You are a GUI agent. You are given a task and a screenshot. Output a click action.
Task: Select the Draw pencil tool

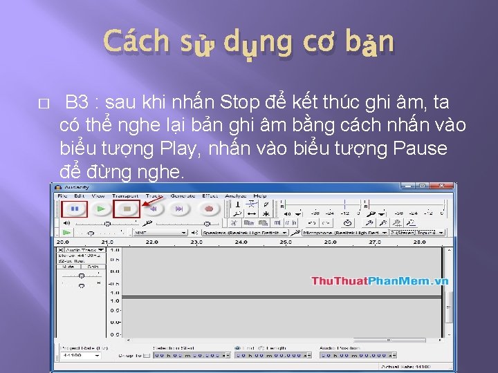(x=266, y=204)
